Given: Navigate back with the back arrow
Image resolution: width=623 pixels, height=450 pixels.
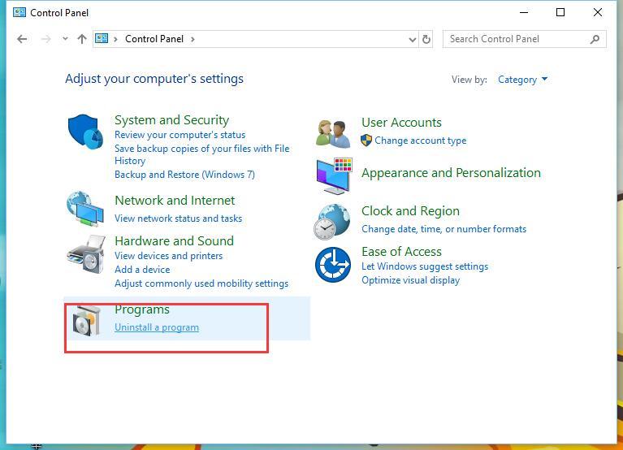Looking at the screenshot, I should (x=23, y=39).
